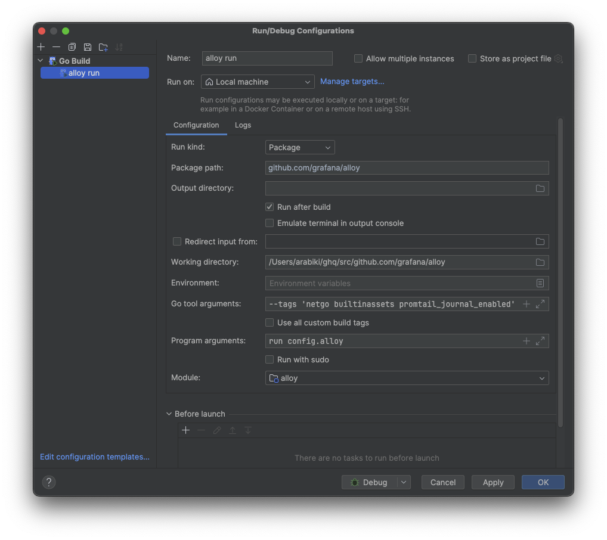Image resolution: width=607 pixels, height=540 pixels.
Task: Click the Cancel button
Action: (443, 482)
